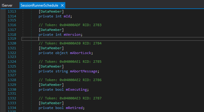
Task: Click line number 1334 in margin
Action: point(12,108)
